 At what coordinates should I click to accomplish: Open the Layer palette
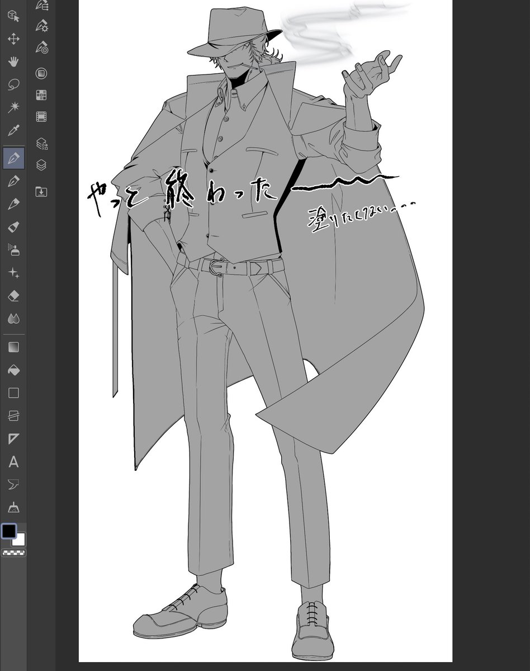[x=41, y=166]
